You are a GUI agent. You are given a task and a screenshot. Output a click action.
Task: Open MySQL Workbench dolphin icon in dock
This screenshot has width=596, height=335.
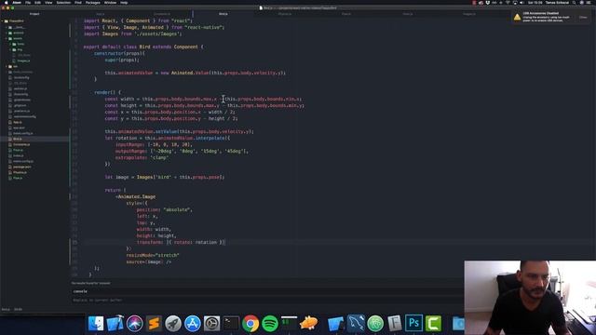pyautogui.click(x=356, y=323)
